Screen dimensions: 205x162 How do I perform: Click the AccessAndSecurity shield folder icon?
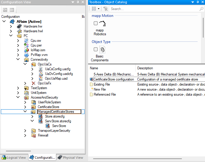tap(26, 97)
